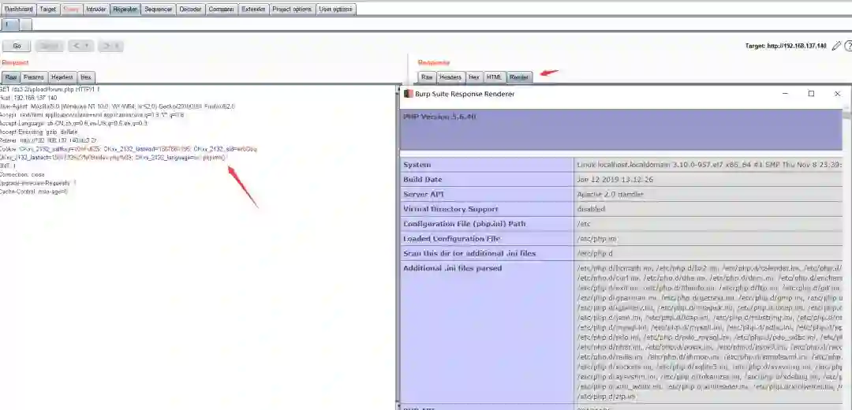Go to the Extender tab
The width and height of the screenshot is (852, 410).
(x=254, y=9)
